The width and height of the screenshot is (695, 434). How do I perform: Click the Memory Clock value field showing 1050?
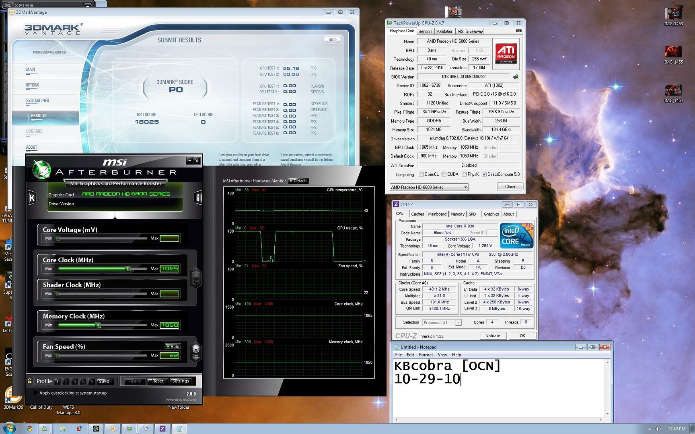(x=169, y=325)
